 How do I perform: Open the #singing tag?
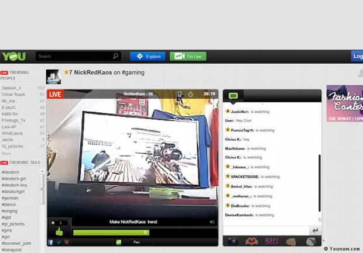tap(9, 211)
